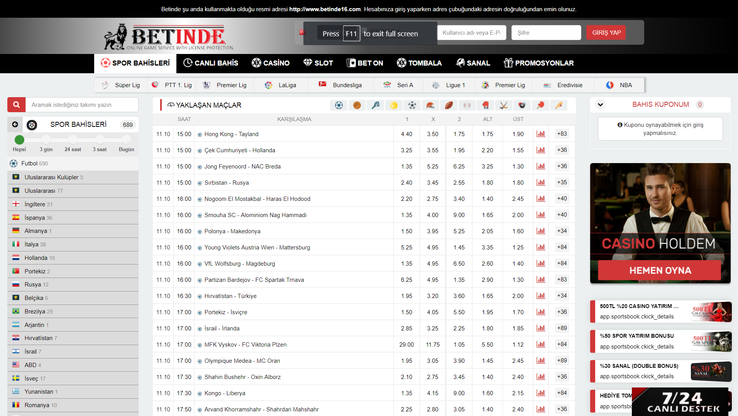Click the team search input field

82,105
